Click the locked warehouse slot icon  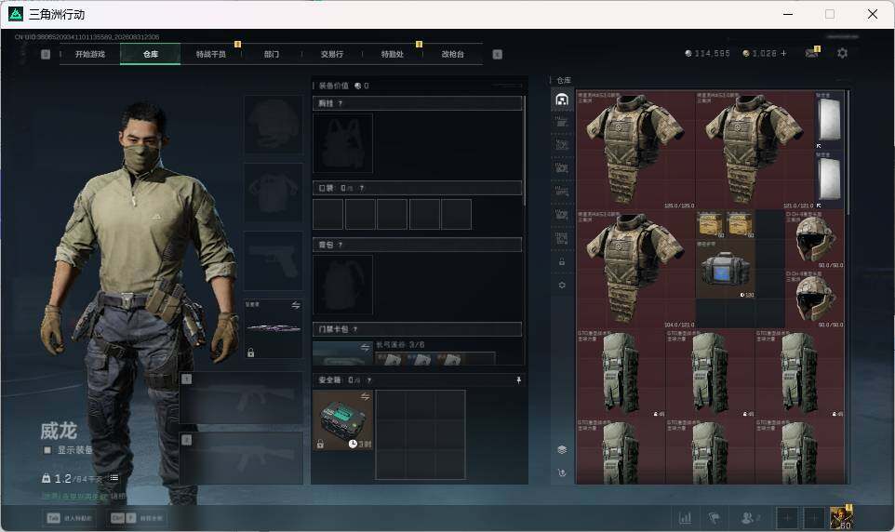tap(562, 262)
